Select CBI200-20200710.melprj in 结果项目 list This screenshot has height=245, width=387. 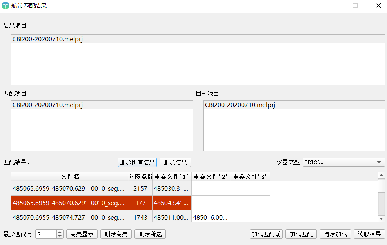198,39
